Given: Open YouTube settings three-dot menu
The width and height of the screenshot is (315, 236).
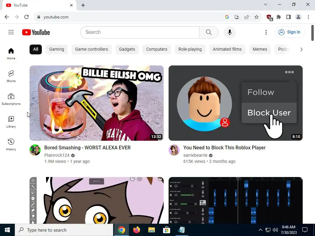Looking at the screenshot, I should point(266,32).
